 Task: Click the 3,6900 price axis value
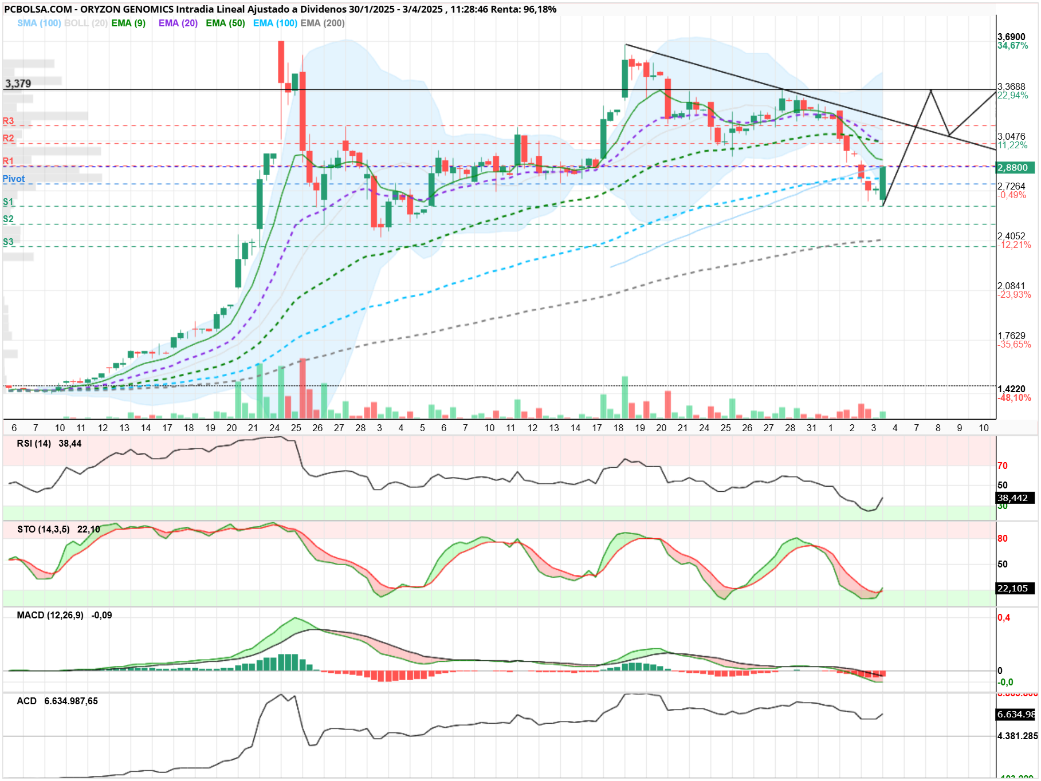coord(1011,37)
